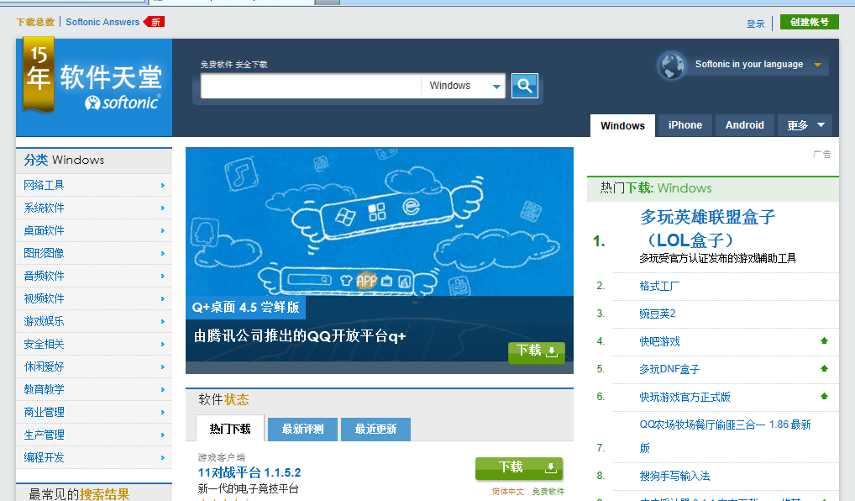The height and width of the screenshot is (501, 855).
Task: Focus the software search input field
Action: click(311, 86)
